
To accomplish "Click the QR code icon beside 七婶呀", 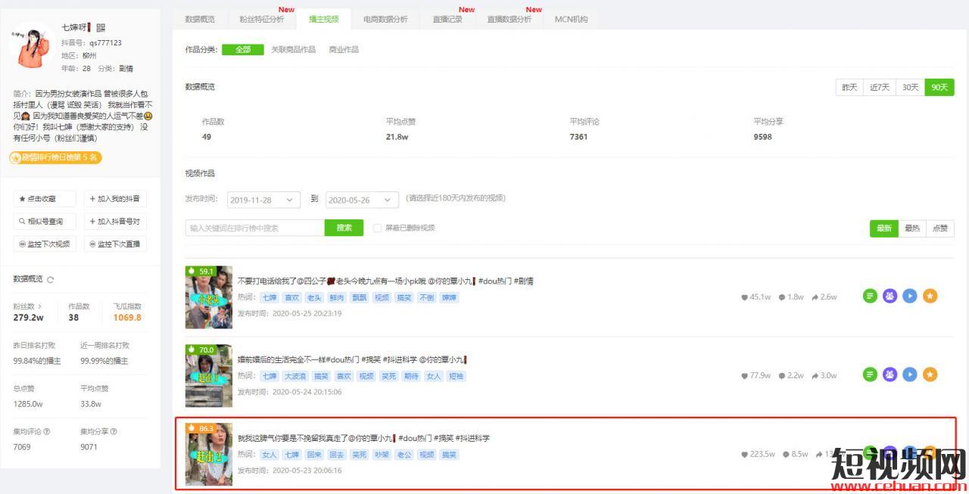I will (101, 27).
